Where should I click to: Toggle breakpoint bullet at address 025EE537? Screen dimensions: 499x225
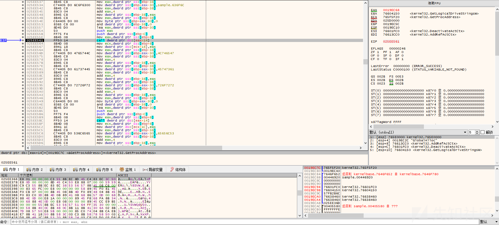[x=23, y=2]
